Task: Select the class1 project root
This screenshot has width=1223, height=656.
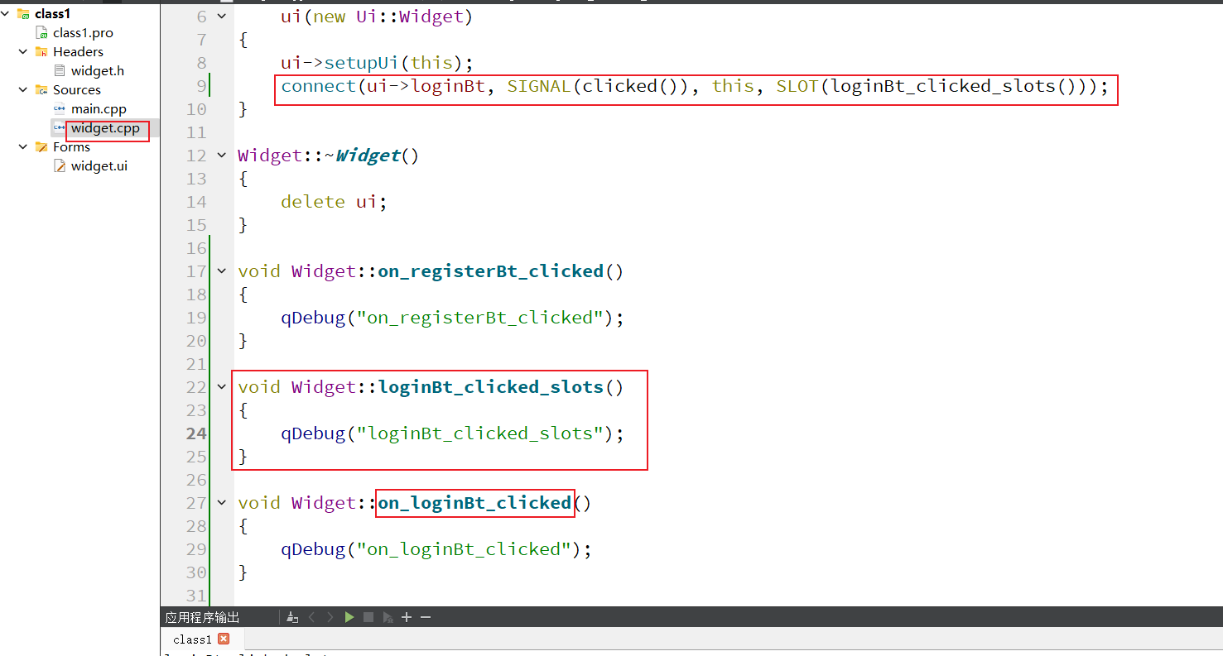Action: click(52, 14)
